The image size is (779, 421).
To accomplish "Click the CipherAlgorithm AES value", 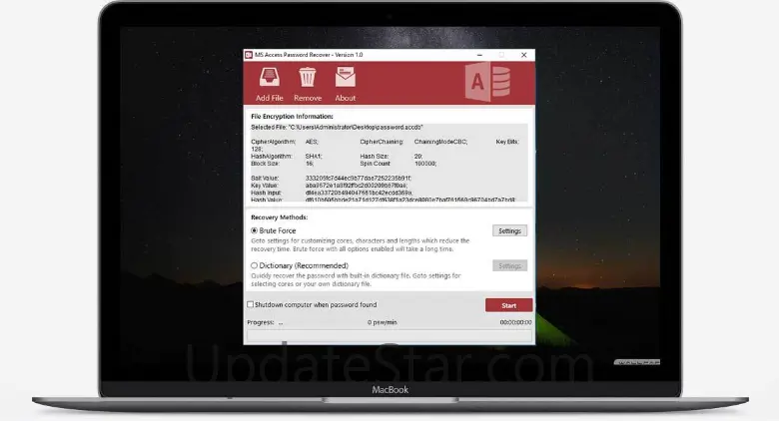I will click(312, 142).
